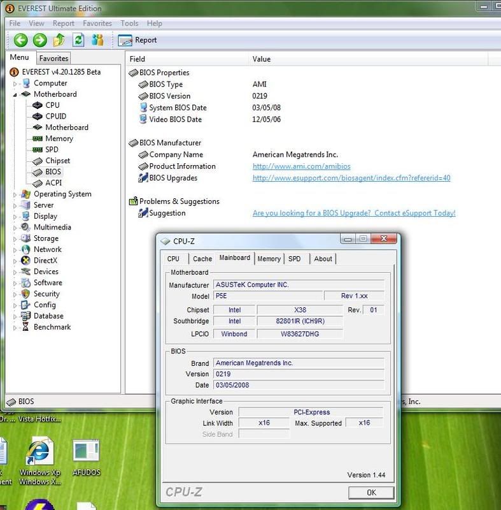Select the Benchmark hourglass icon in the tree
Viewport: 501px width, 510px height.
tap(25, 327)
